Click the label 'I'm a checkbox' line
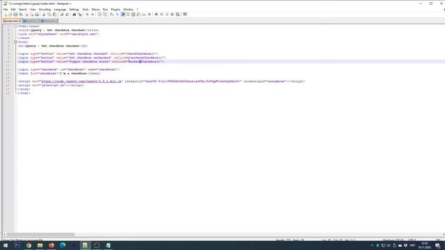This screenshot has width=445, height=250. point(59,74)
